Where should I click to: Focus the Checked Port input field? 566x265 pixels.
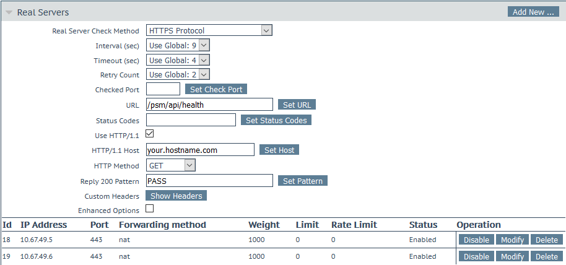(x=163, y=89)
